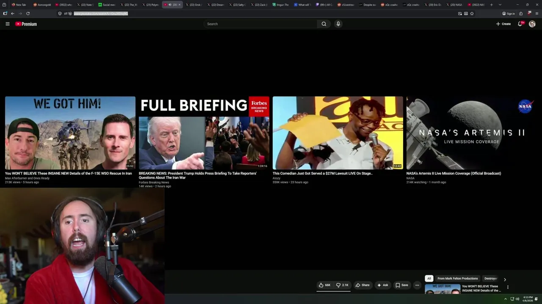The height and width of the screenshot is (304, 542).
Task: Bookmark this page with the star icon
Action: point(472,14)
